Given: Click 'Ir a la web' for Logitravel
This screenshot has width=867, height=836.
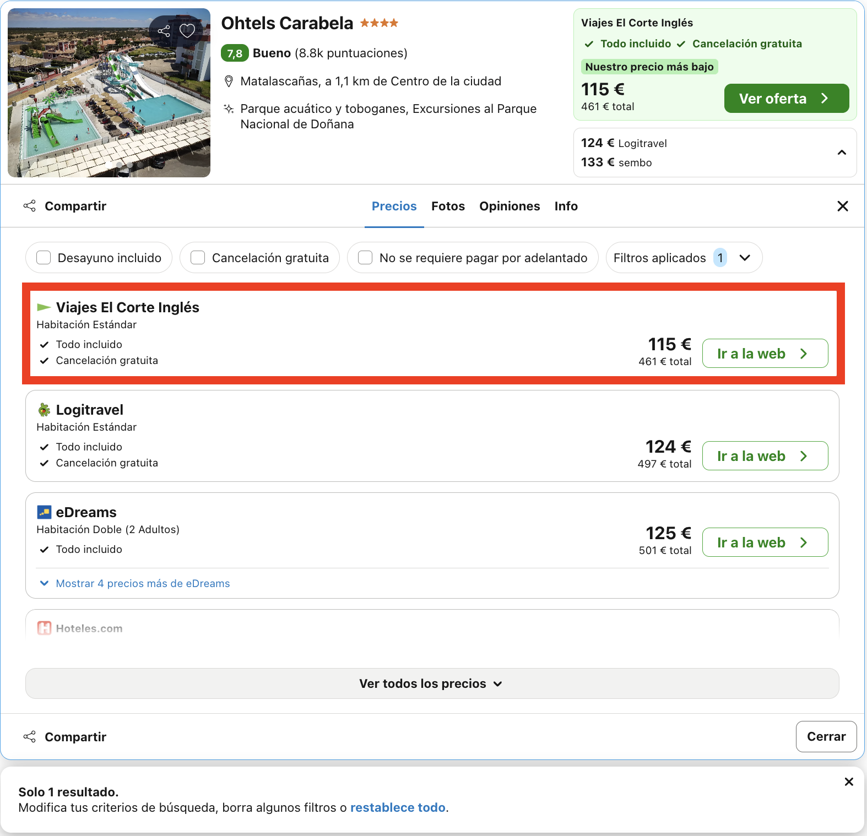Looking at the screenshot, I should click(x=765, y=456).
